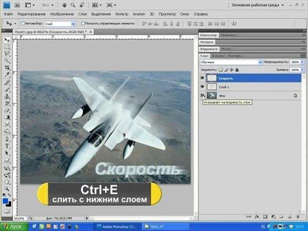Select the History Brush tool
Image resolution: width=308 pixels, height=231 pixels.
pyautogui.click(x=7, y=103)
